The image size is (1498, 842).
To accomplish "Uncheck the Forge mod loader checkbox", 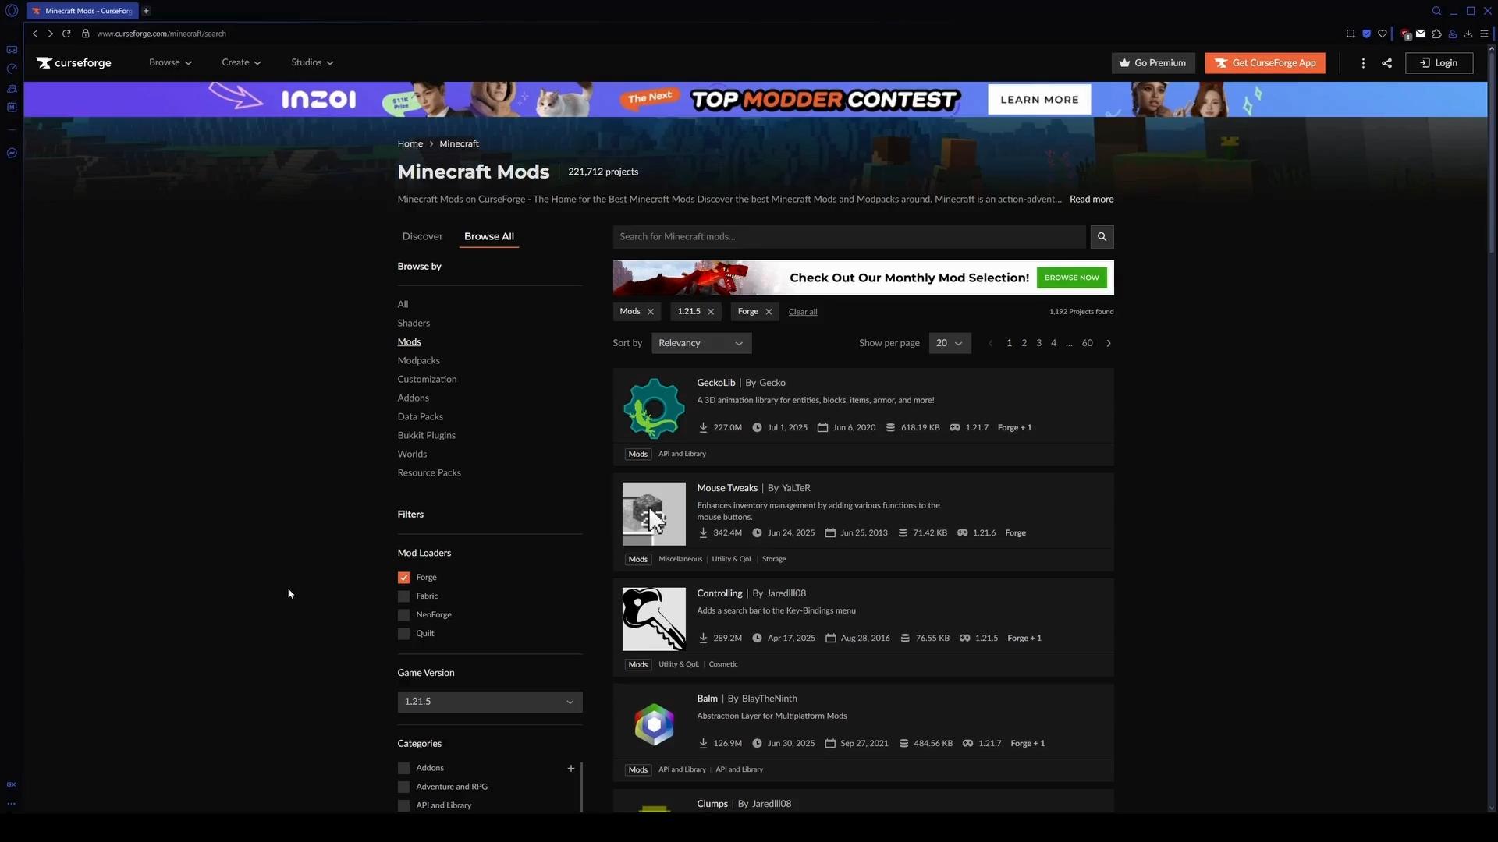I will (403, 578).
